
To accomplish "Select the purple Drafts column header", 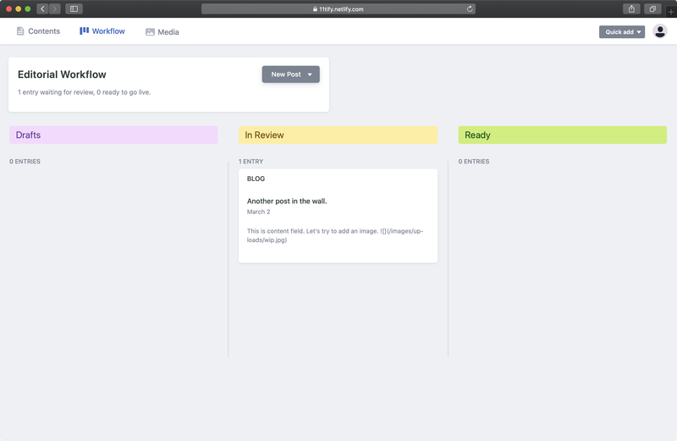I will click(113, 135).
